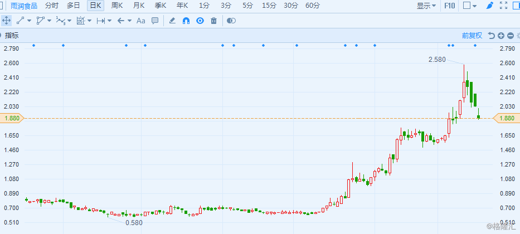Click the eraser/edit drawing icon
520x234 pixels.
click(x=172, y=21)
